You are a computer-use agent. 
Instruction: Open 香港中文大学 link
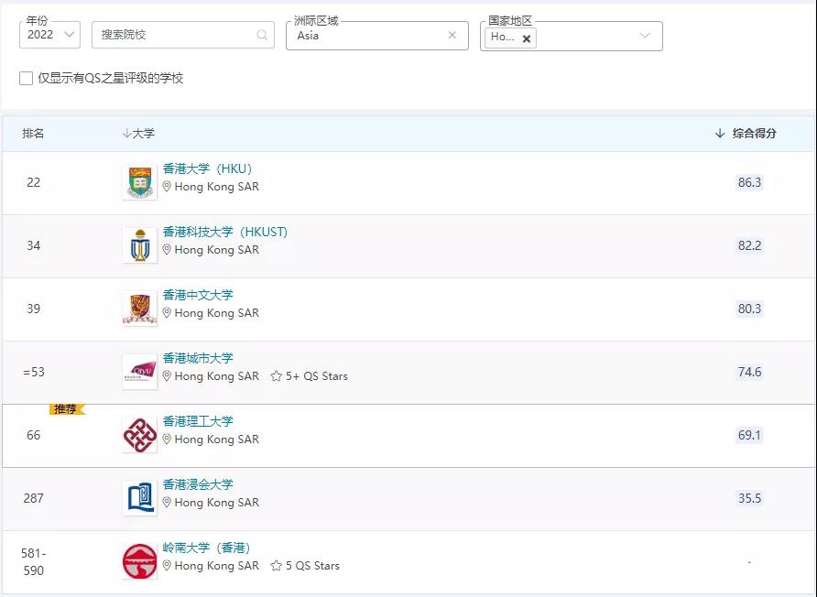198,295
